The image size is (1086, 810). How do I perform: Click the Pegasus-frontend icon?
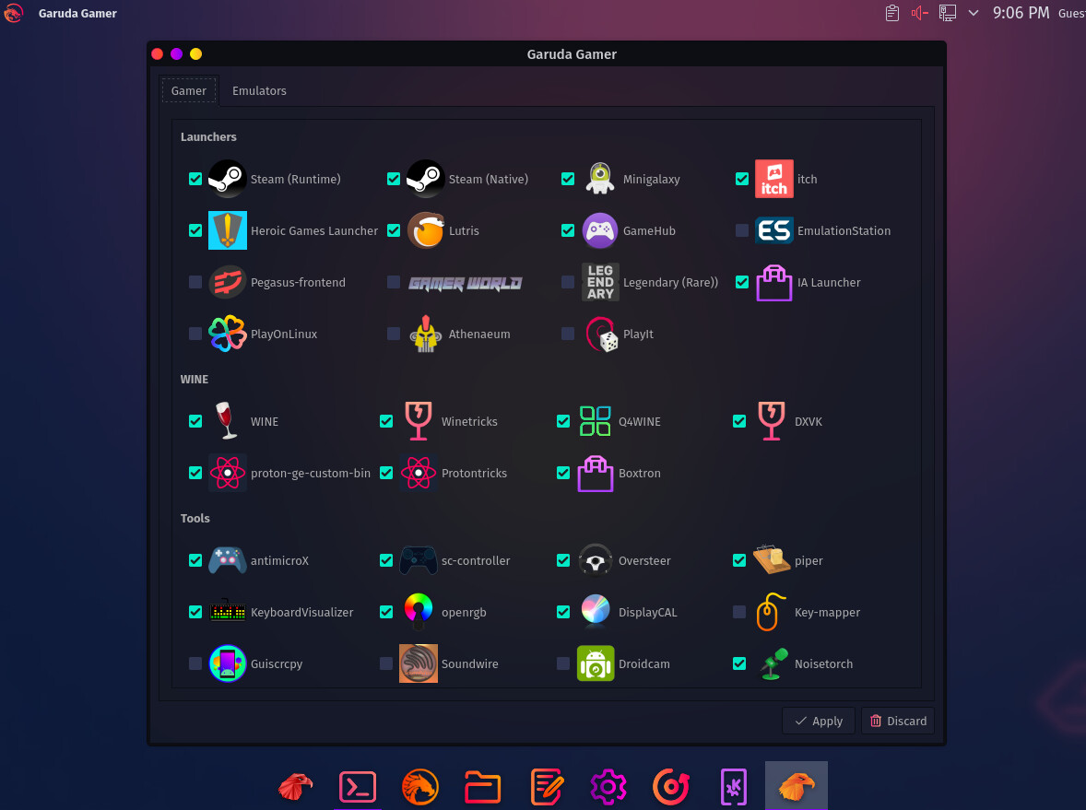point(227,283)
